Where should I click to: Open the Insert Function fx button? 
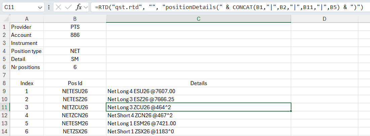click(79, 7)
